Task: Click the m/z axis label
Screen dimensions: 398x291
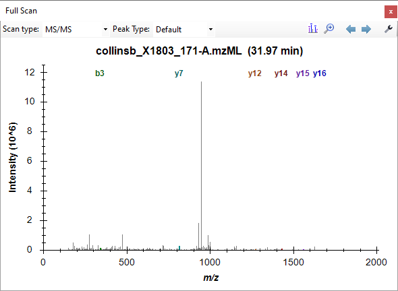Action: click(210, 278)
